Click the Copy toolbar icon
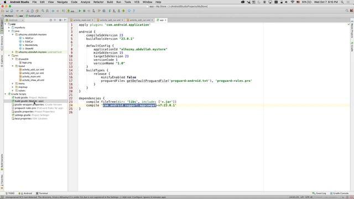The height and width of the screenshot is (199, 354). (x=32, y=11)
